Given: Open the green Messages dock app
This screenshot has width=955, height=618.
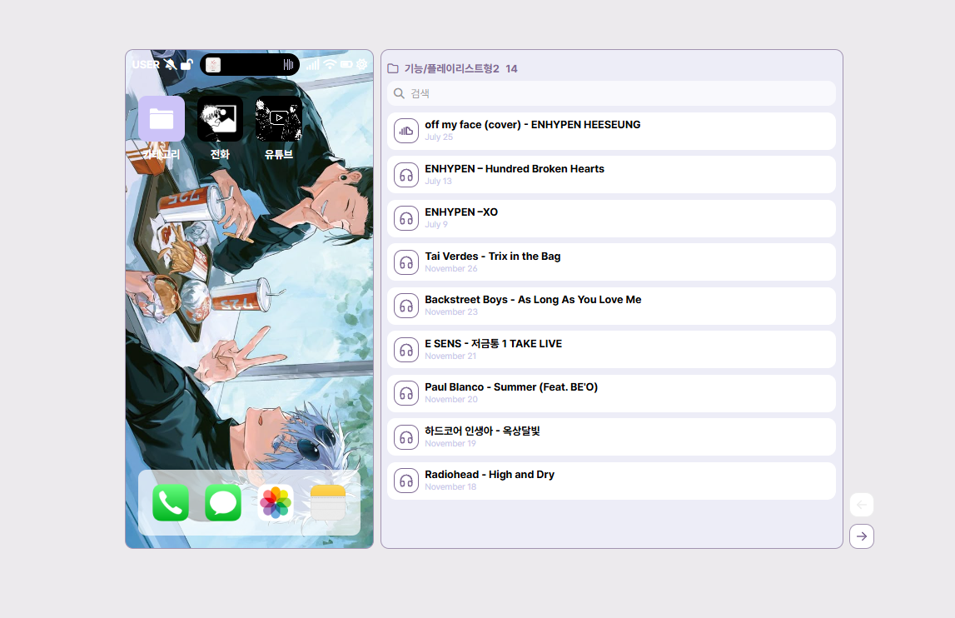Looking at the screenshot, I should click(223, 503).
